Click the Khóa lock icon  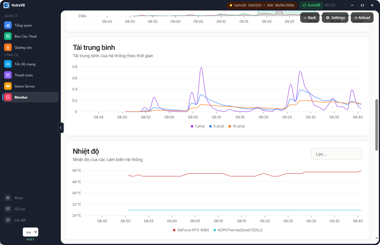click(8, 198)
